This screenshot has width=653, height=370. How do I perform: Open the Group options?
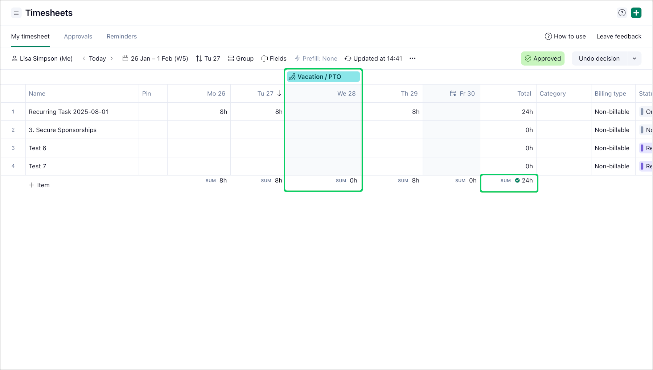(241, 58)
